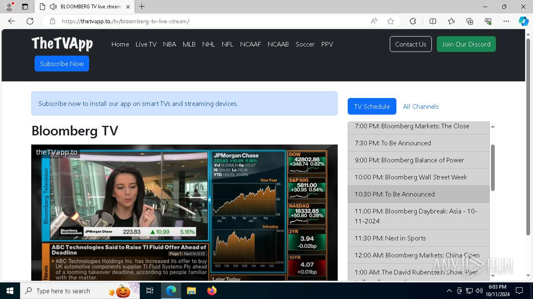Click Microsoft Edge taskbar icon

171,291
